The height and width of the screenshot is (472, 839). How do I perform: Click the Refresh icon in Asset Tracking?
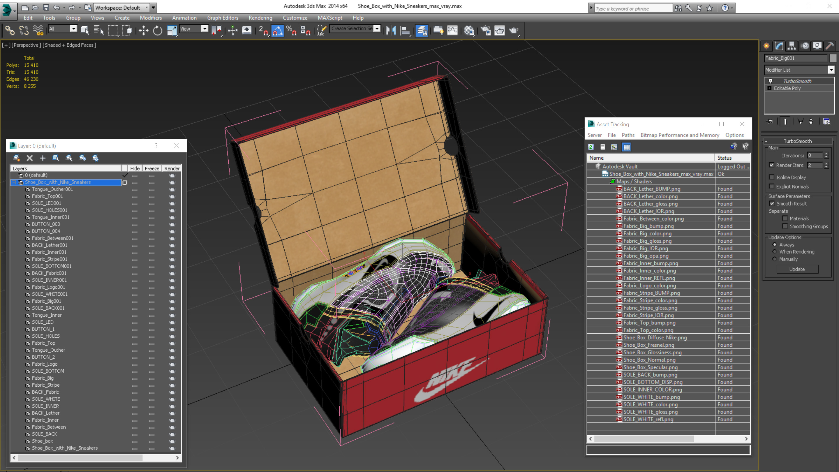pyautogui.click(x=591, y=147)
